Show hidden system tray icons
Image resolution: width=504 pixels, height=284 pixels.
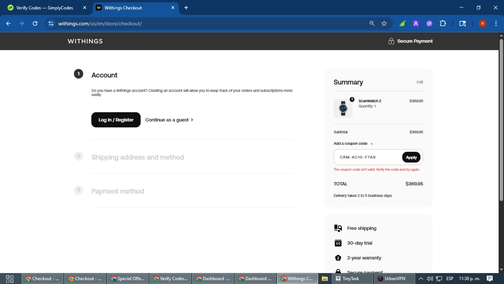421,279
